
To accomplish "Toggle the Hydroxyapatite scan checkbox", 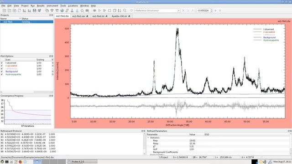I will 2,74.
